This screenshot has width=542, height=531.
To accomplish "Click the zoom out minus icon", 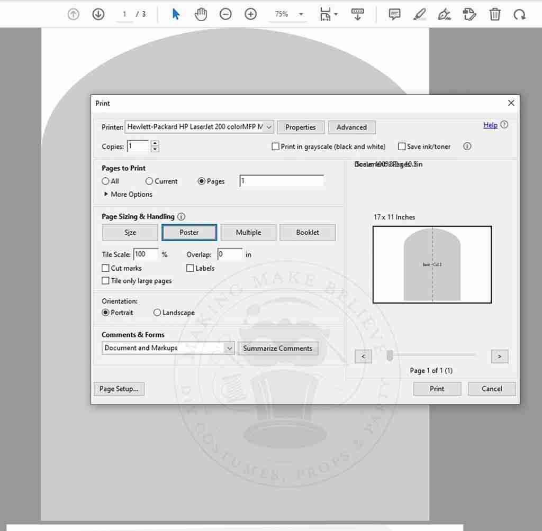I will tap(225, 14).
